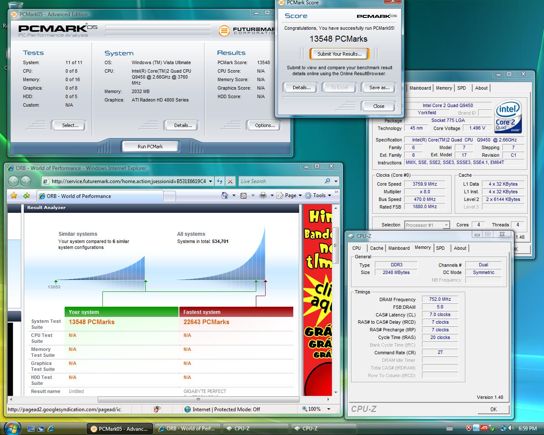Go to the IE Home page
This screenshot has height=435, width=544.
point(225,195)
